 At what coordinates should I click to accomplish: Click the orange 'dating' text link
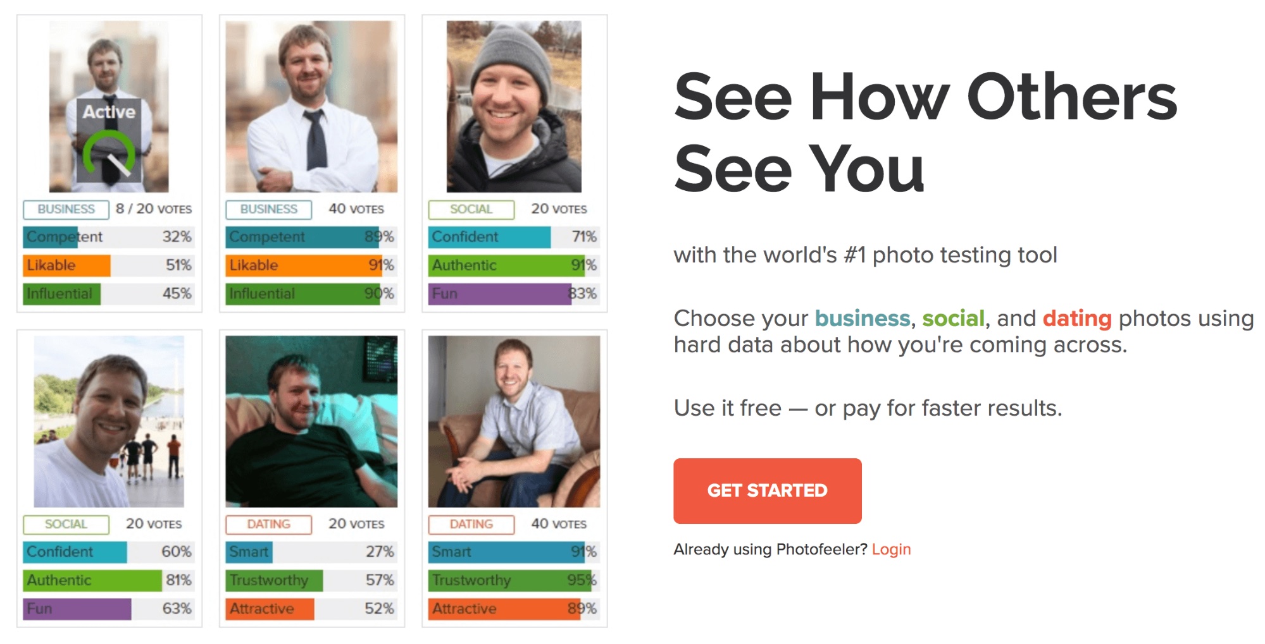pos(1078,319)
